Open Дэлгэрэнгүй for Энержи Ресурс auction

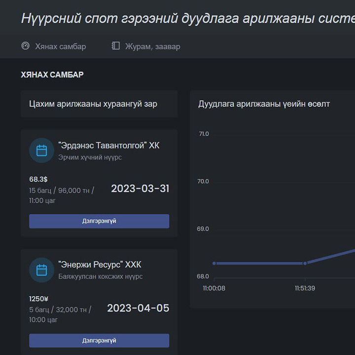99,341
